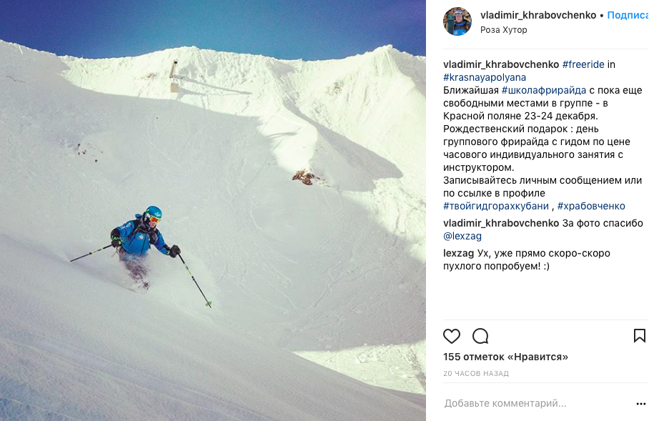664x421 pixels.
Task: Open #krasnayapolyana hashtag
Action: click(485, 77)
